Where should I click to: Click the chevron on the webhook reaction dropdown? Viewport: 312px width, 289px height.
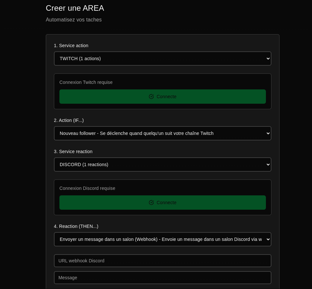click(x=268, y=239)
